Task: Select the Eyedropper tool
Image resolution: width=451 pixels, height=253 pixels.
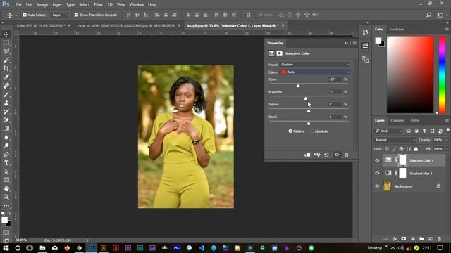Action: (x=6, y=77)
